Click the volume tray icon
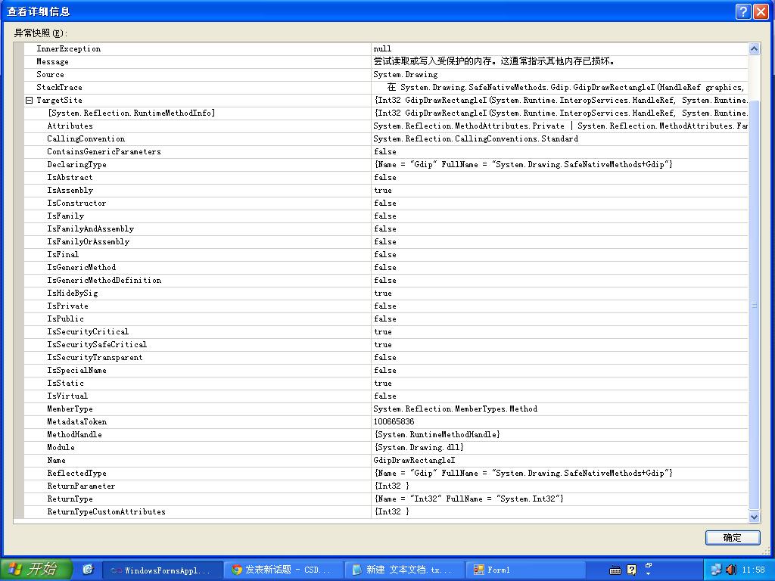775x581 pixels. point(731,570)
